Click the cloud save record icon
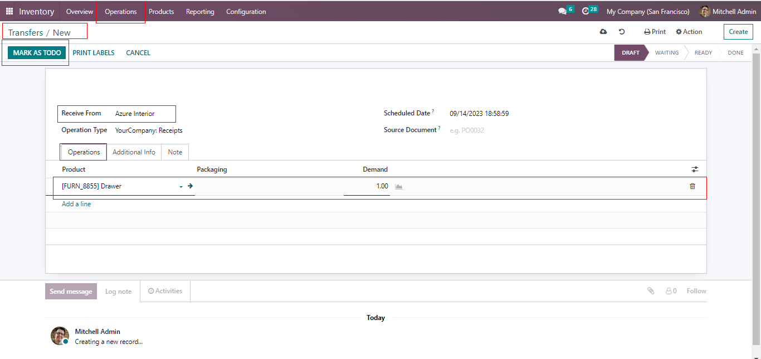The width and height of the screenshot is (761, 359). [603, 32]
